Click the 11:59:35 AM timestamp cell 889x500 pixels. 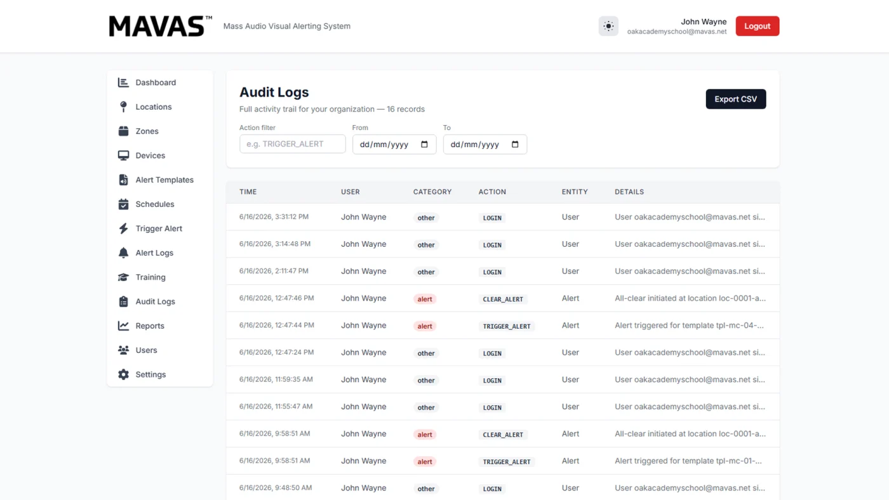(x=276, y=379)
